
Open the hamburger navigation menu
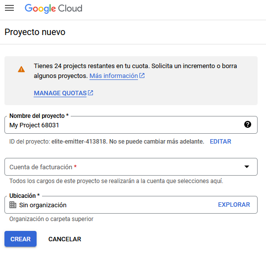tap(9, 8)
